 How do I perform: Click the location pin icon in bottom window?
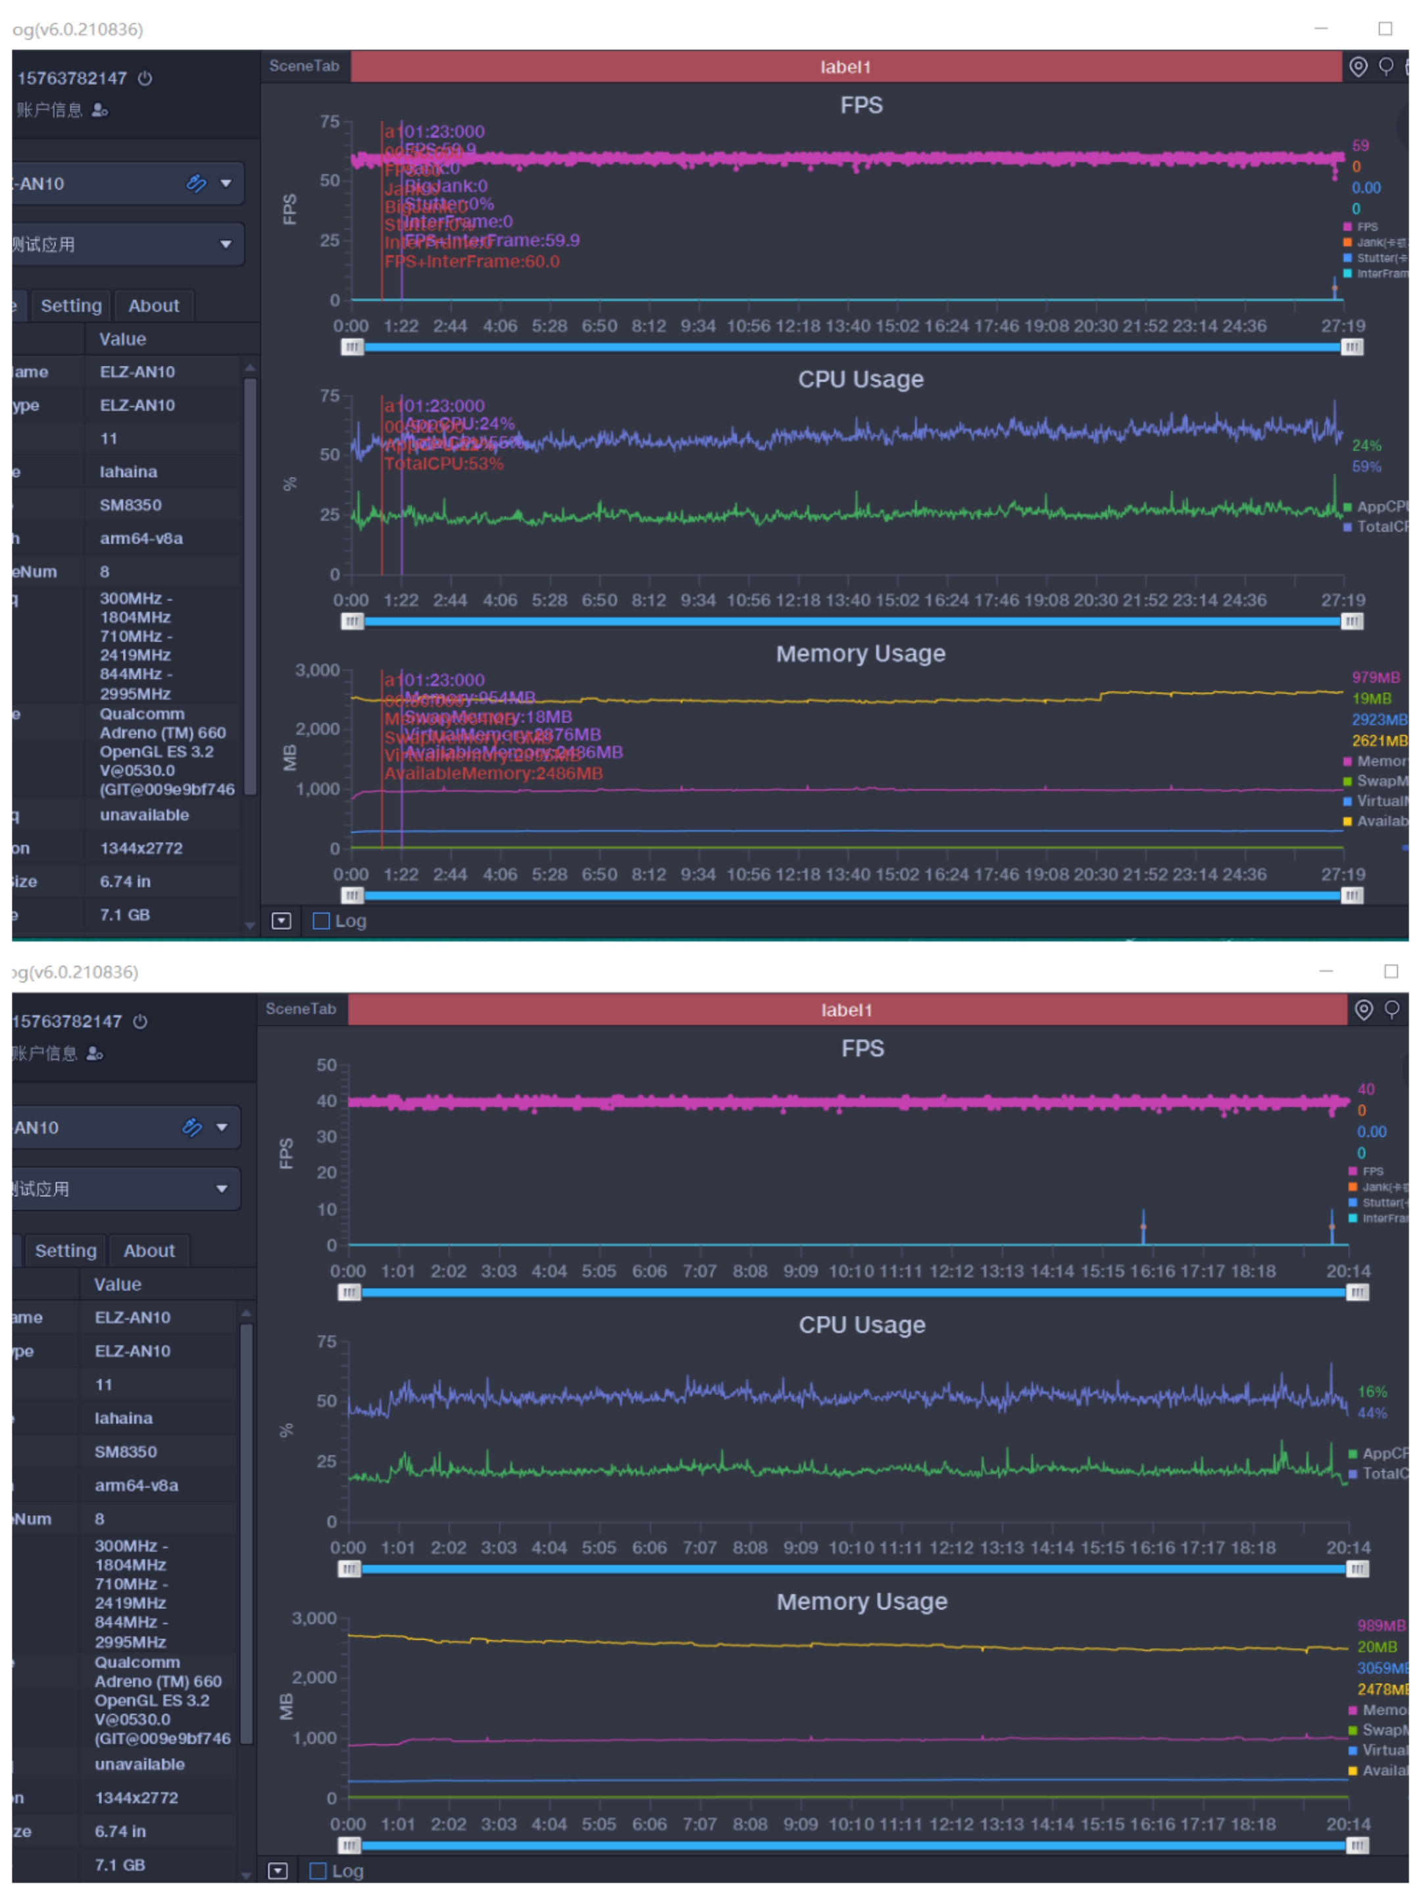pos(1364,1010)
